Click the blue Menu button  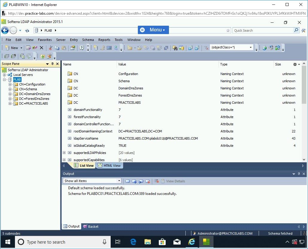[153, 30]
